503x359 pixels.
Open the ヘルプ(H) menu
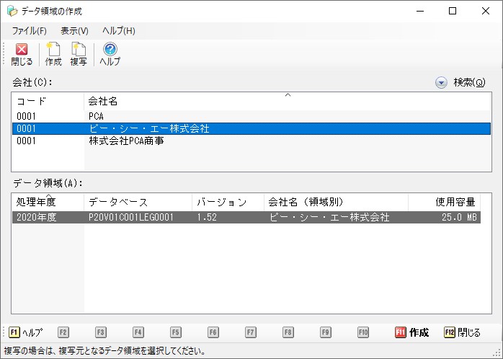point(118,31)
